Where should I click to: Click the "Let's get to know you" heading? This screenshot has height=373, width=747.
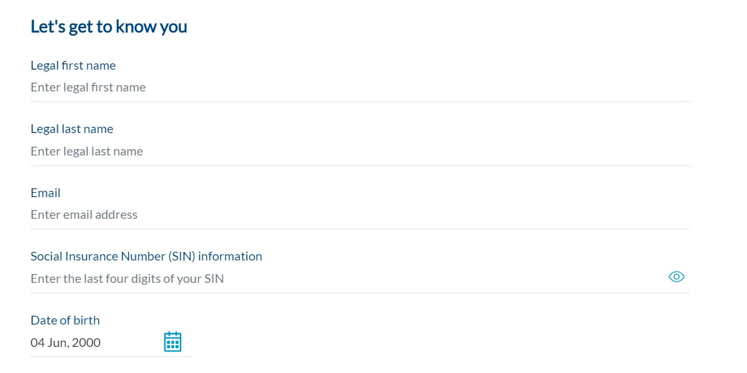coord(109,27)
